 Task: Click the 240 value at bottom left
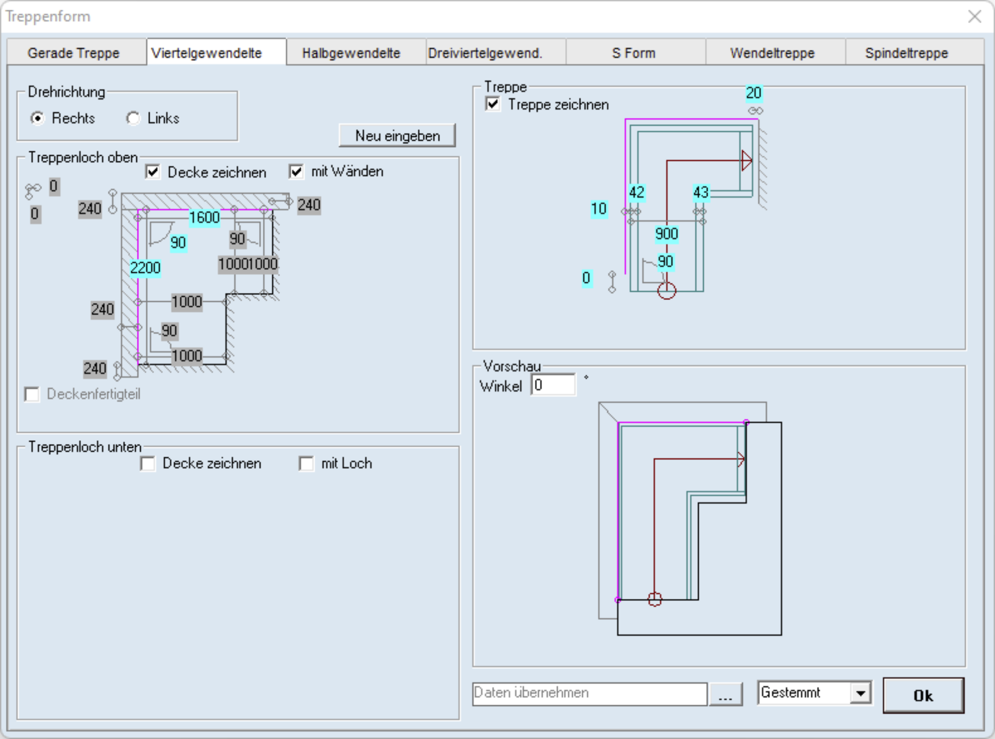[95, 369]
